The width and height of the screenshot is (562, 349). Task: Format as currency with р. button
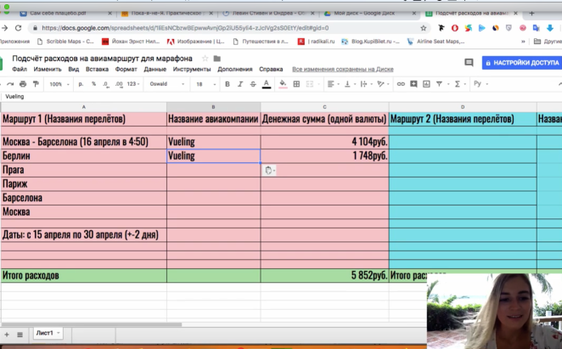[x=81, y=84]
